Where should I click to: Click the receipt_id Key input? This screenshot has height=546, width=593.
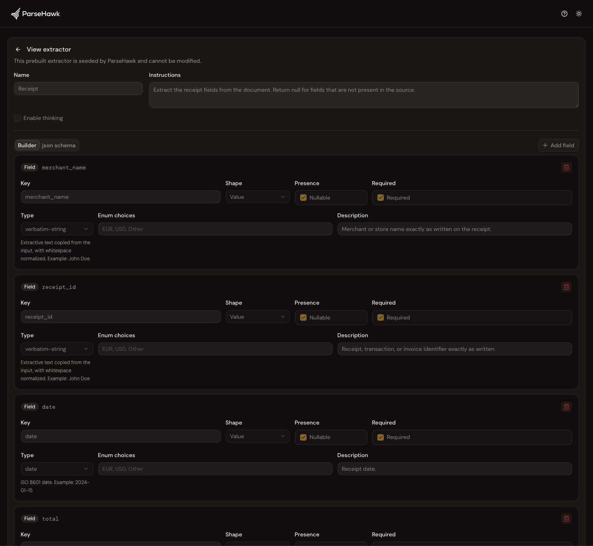121,317
